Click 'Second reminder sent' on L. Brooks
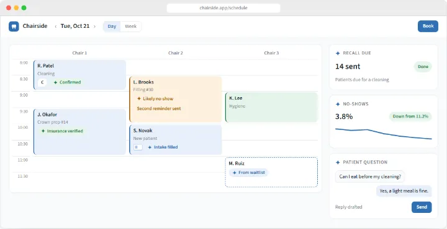 (159, 109)
